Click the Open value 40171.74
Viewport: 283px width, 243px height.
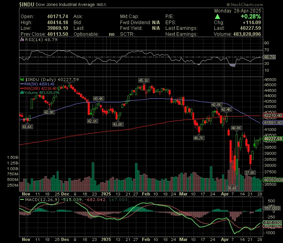coord(57,17)
